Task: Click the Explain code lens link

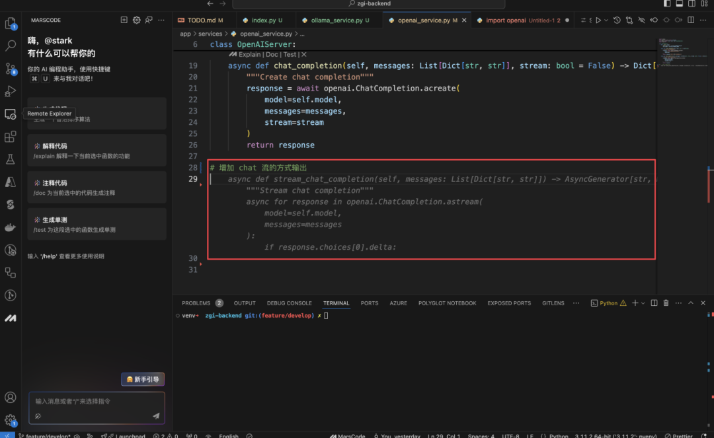Action: click(249, 54)
